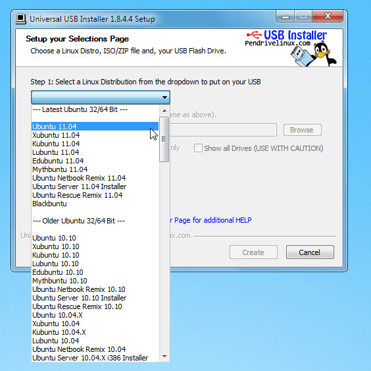The height and width of the screenshot is (371, 371).
Task: Select Ubuntu Netbook Remix 10.10
Action: [95, 289]
